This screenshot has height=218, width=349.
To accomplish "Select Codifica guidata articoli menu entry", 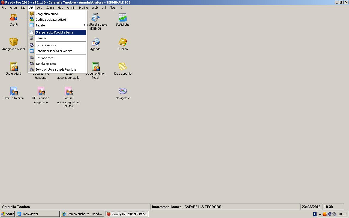I will pyautogui.click(x=57, y=20).
